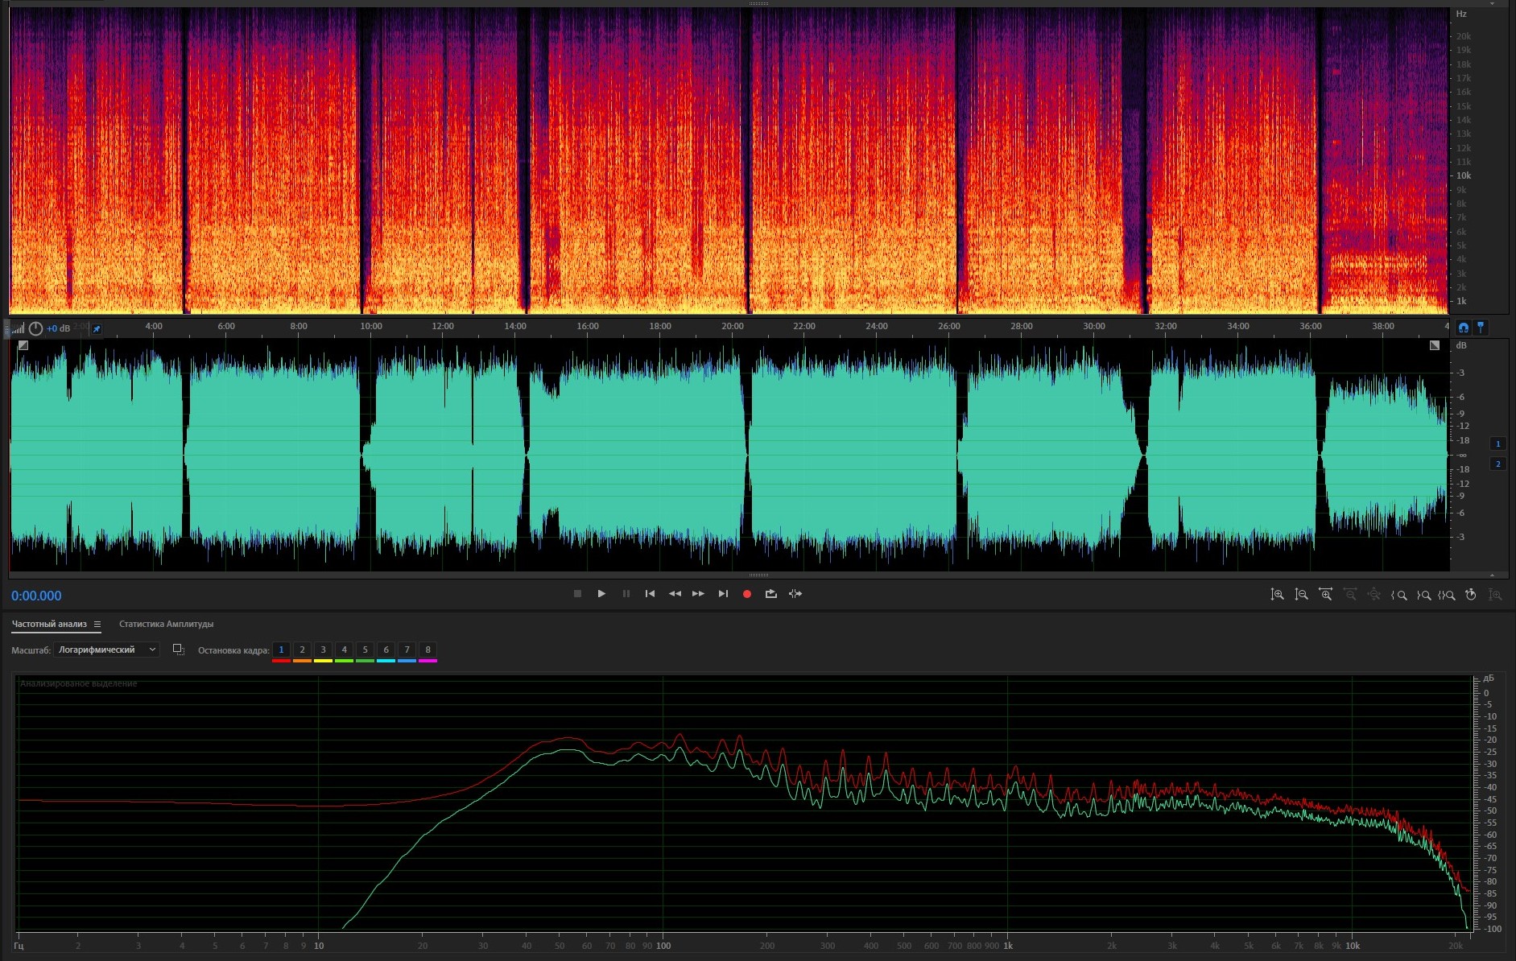This screenshot has width=1516, height=961.
Task: Click Zoom In Amplitude icon
Action: [1277, 595]
